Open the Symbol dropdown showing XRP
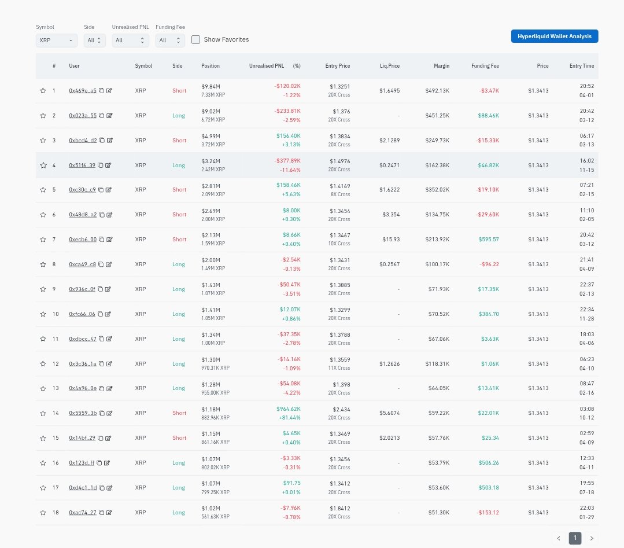Viewport: 624px width, 548px height. tap(56, 41)
